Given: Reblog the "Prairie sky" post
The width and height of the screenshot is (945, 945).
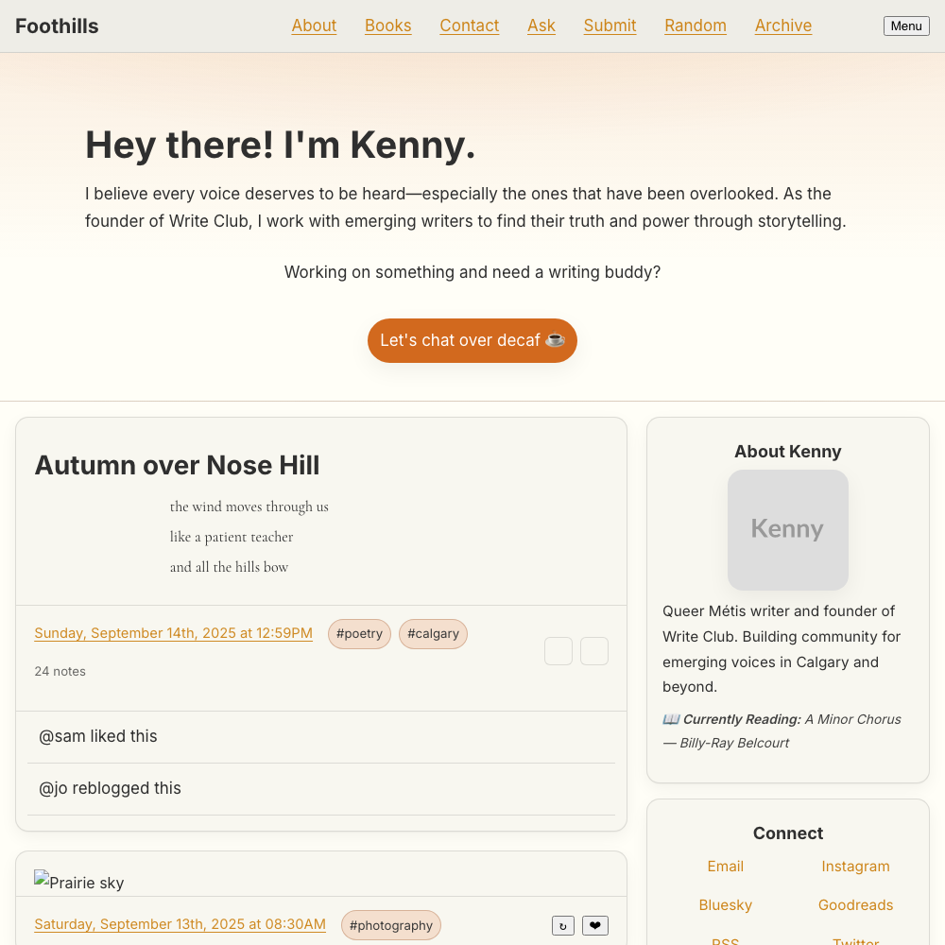Looking at the screenshot, I should click(562, 925).
